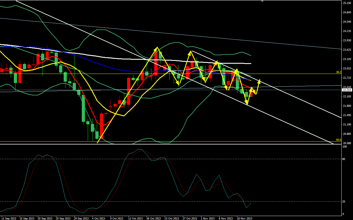Pick the 27 Oct 2023 date label
This screenshot has width=353, height=220.
click(x=190, y=218)
